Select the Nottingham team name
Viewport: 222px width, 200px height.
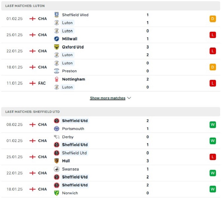(x=74, y=79)
